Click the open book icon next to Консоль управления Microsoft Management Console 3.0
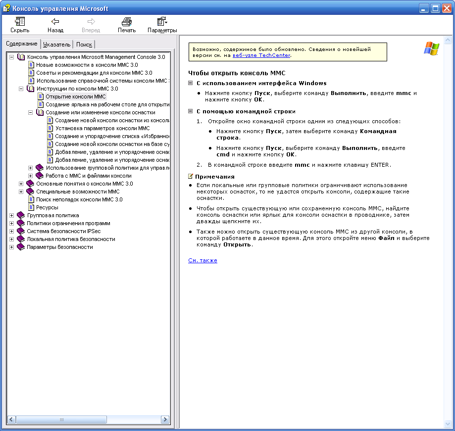This screenshot has width=455, height=431. tap(21, 57)
